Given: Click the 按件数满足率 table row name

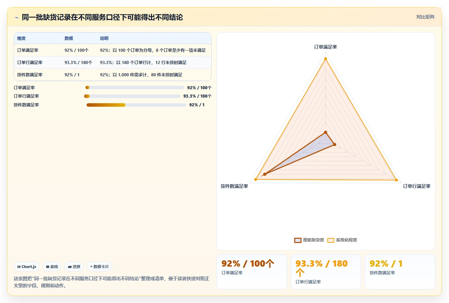Looking at the screenshot, I should [30, 75].
